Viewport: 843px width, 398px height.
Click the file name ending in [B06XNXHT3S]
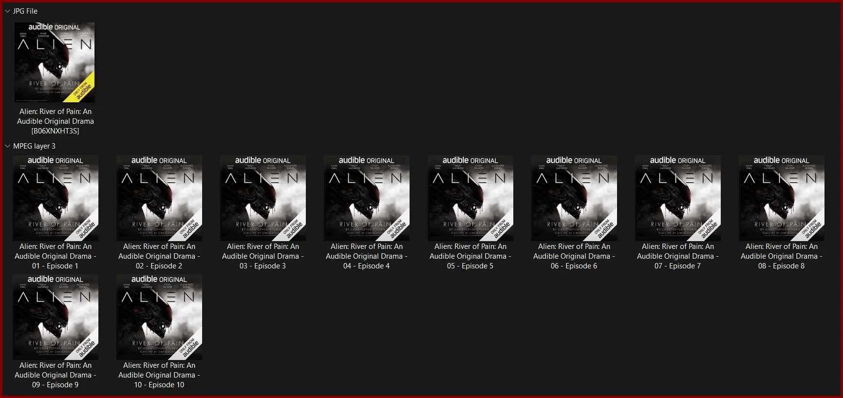tap(56, 121)
